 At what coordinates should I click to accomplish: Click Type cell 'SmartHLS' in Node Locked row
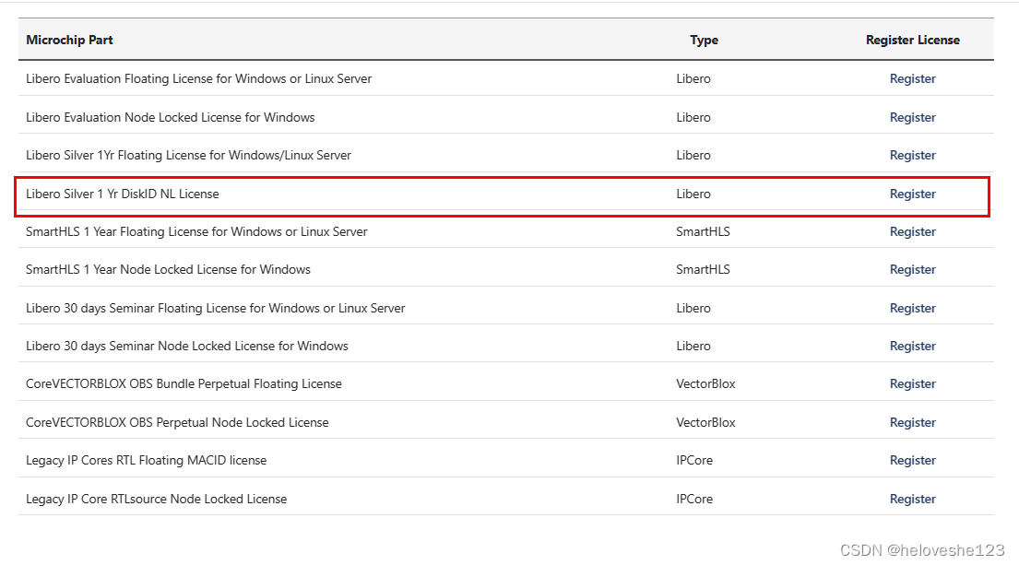(x=704, y=269)
